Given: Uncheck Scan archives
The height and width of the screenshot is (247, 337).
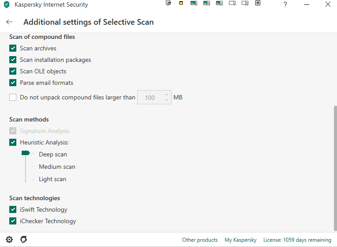Looking at the screenshot, I should pos(13,48).
